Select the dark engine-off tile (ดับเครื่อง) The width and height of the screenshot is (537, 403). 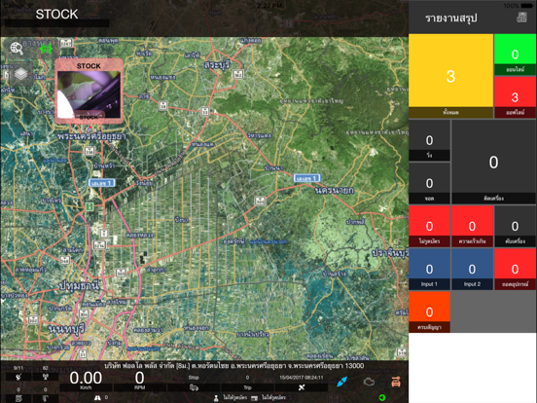(515, 226)
